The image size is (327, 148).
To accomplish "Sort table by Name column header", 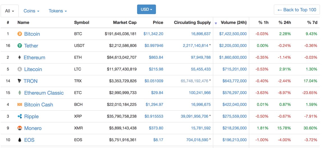I will point(23,22).
